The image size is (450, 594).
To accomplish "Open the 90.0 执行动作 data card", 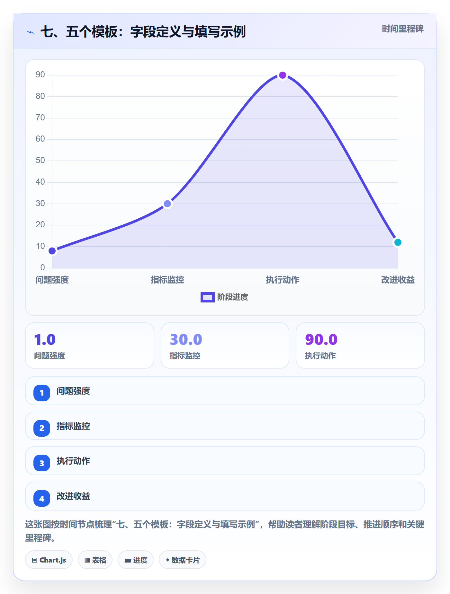I will 360,345.
